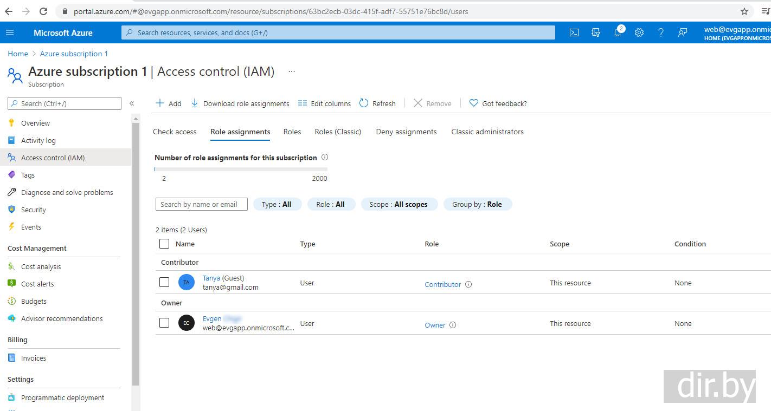Viewport: 771px width, 411px height.
Task: Click Download role assignments
Action: tap(240, 103)
